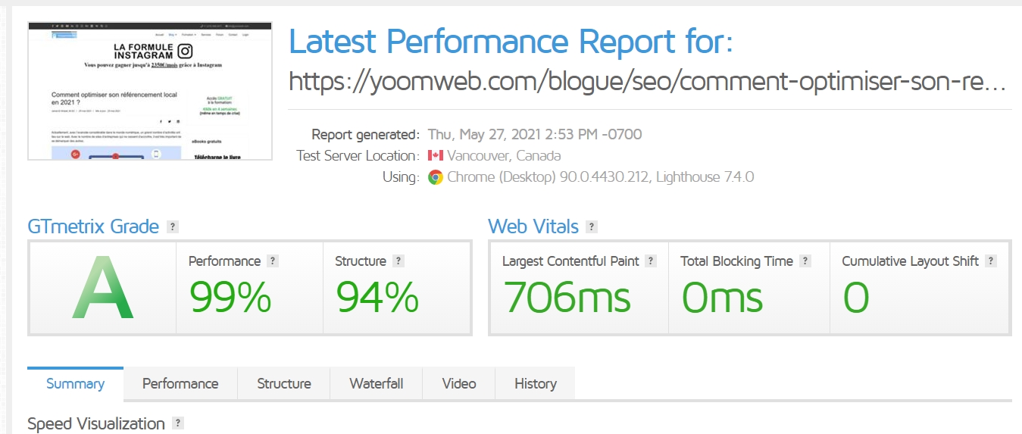Click the 706ms Largest Contentful Paint value
The height and width of the screenshot is (434, 1022).
pyautogui.click(x=567, y=296)
